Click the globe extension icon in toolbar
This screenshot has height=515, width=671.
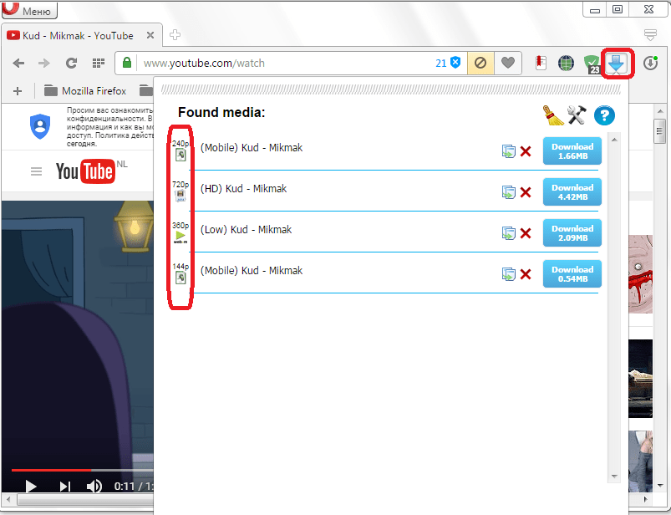pos(566,63)
